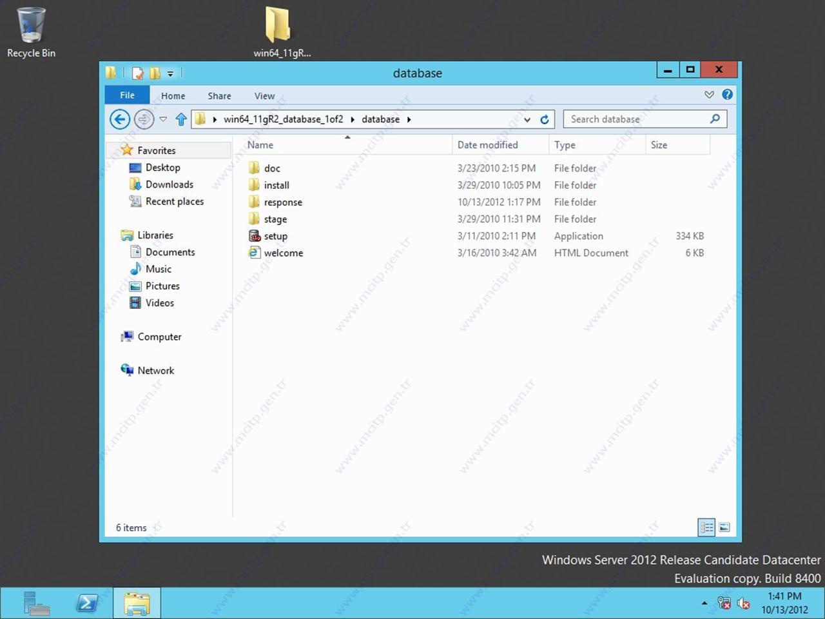Click the muted volume tray icon
825x619 pixels.
744,604
